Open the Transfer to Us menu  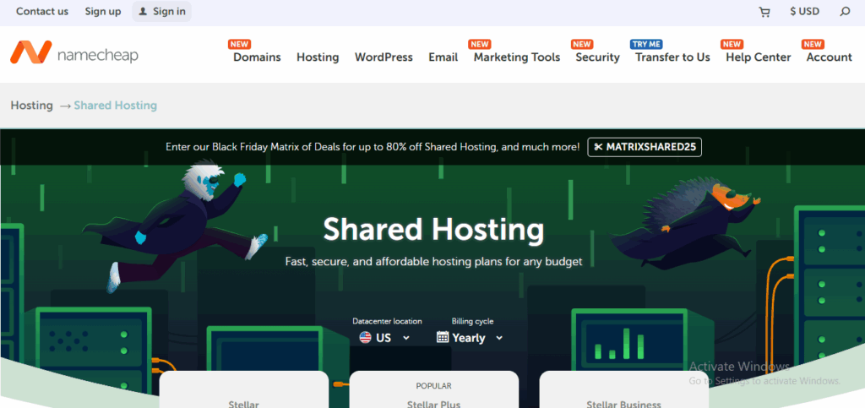point(672,57)
